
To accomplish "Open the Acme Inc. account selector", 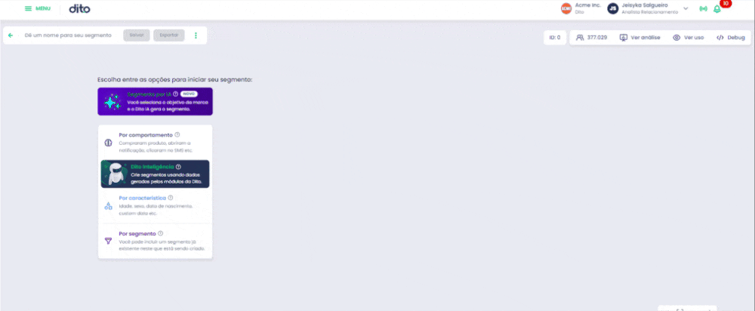I will pos(581,8).
